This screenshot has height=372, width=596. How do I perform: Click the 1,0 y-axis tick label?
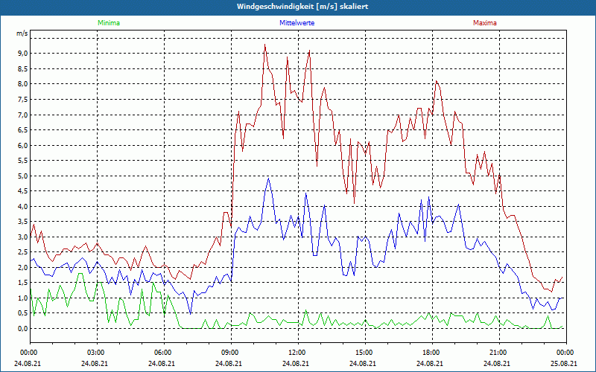click(x=22, y=298)
